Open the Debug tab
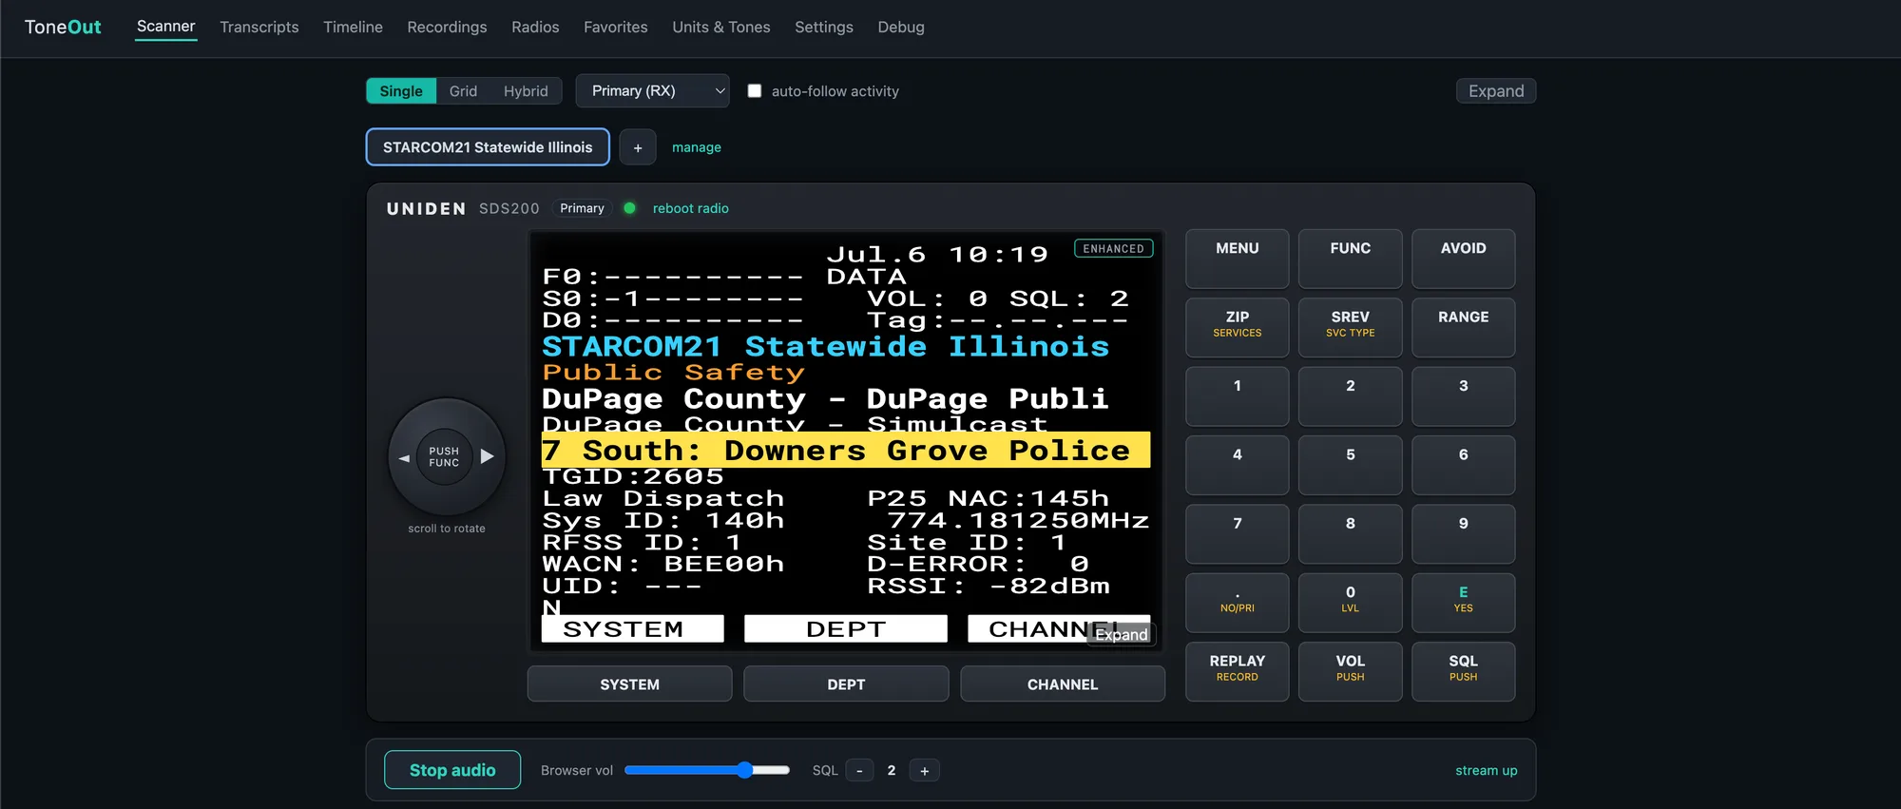 (x=901, y=28)
